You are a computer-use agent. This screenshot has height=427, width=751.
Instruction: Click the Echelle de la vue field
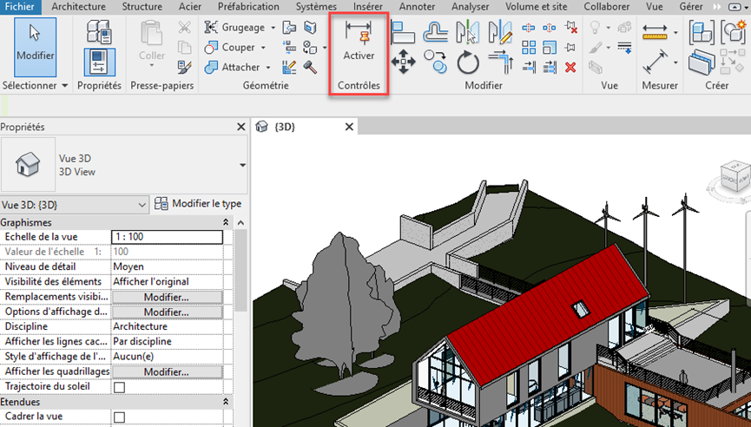pos(167,237)
